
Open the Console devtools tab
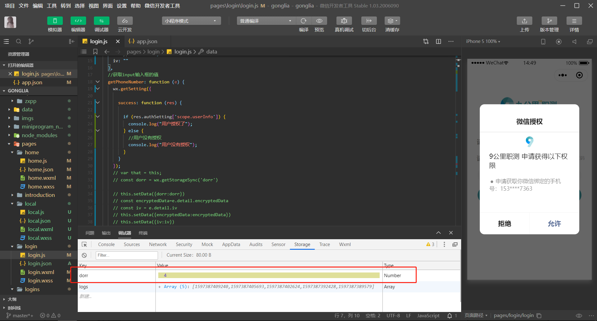pyautogui.click(x=106, y=244)
